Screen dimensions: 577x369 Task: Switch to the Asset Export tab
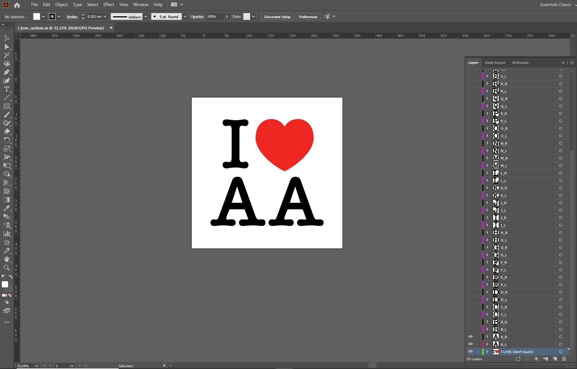tap(495, 62)
